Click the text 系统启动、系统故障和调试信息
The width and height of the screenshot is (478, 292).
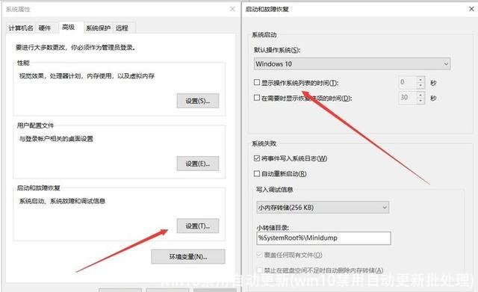pyautogui.click(x=62, y=201)
